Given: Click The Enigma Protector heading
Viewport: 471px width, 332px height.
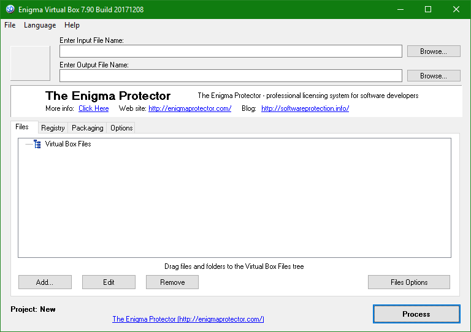Looking at the screenshot, I should pos(108,96).
